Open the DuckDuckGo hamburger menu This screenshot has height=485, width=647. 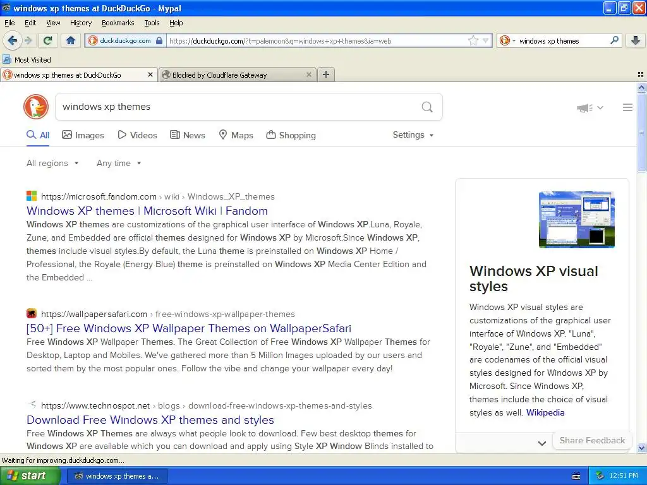click(x=627, y=107)
